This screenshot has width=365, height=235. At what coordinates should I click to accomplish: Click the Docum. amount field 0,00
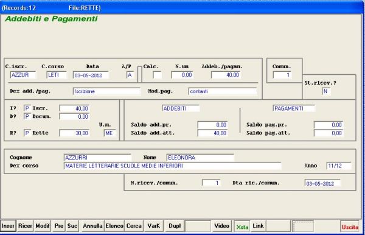pyautogui.click(x=74, y=116)
